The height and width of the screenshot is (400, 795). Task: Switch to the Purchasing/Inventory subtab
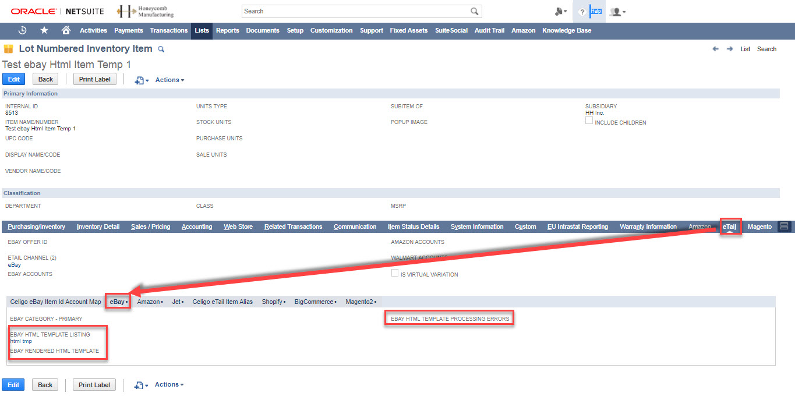pyautogui.click(x=37, y=226)
